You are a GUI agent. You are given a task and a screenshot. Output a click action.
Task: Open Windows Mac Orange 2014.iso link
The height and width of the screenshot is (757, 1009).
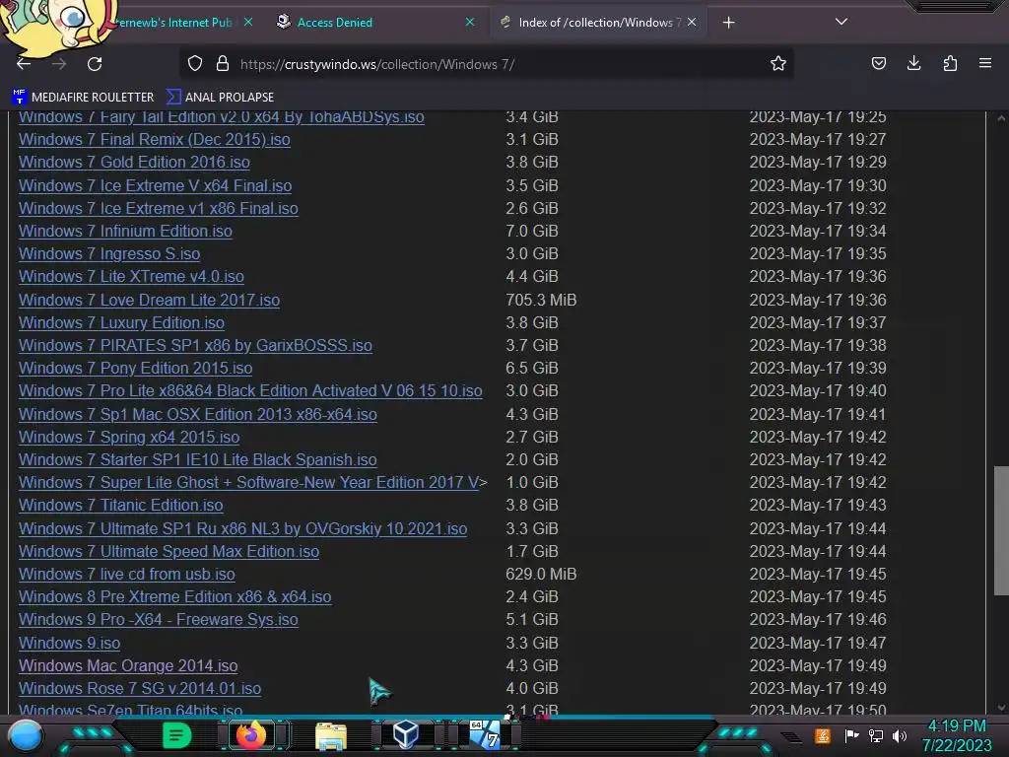(x=128, y=665)
